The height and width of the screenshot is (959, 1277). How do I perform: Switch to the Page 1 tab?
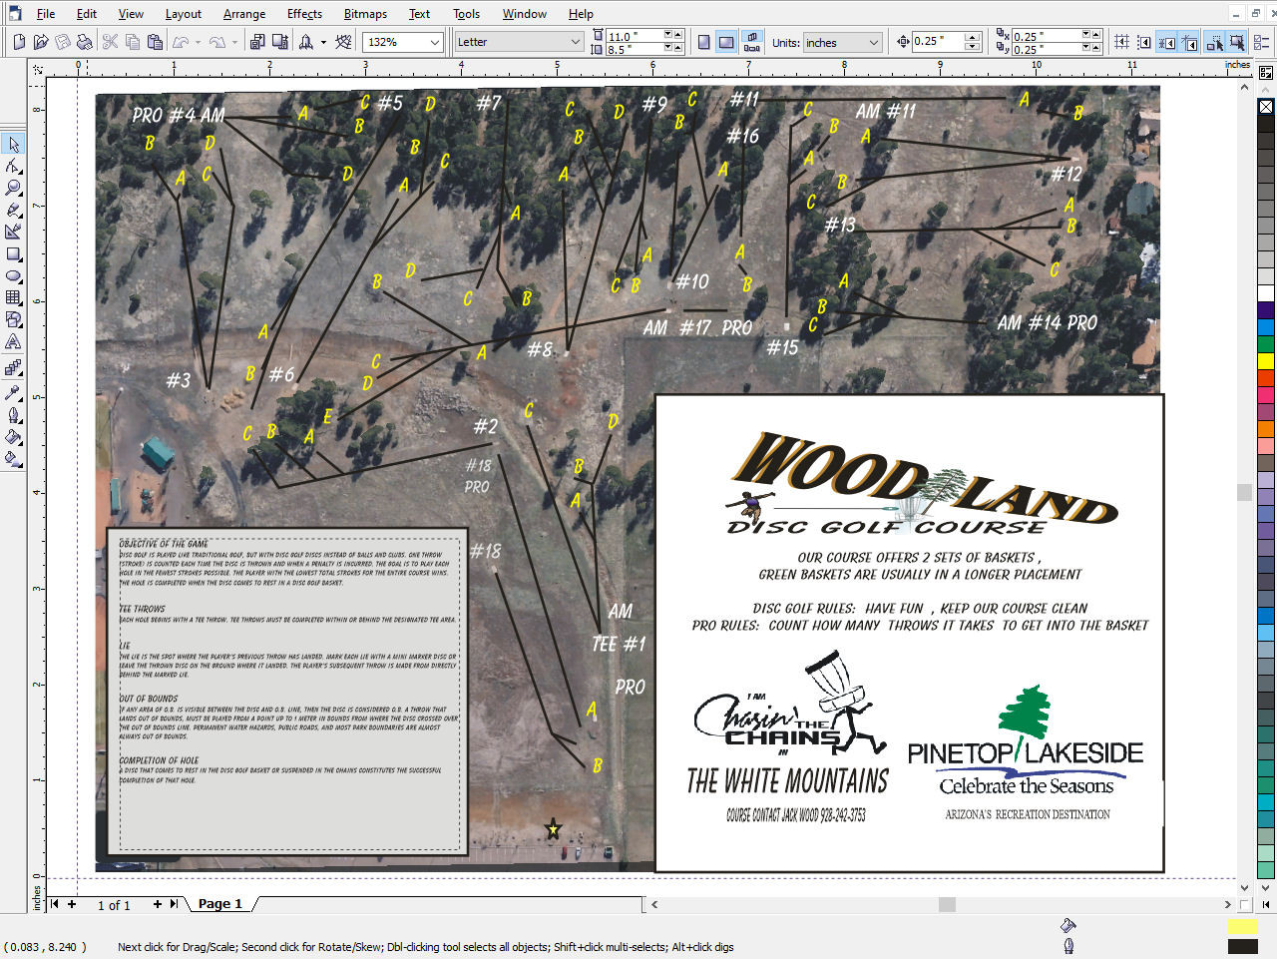(x=219, y=903)
